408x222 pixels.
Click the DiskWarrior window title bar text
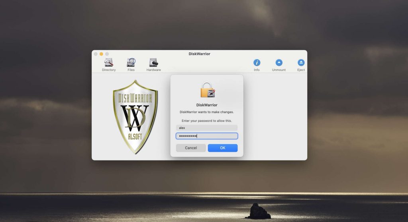[199, 54]
